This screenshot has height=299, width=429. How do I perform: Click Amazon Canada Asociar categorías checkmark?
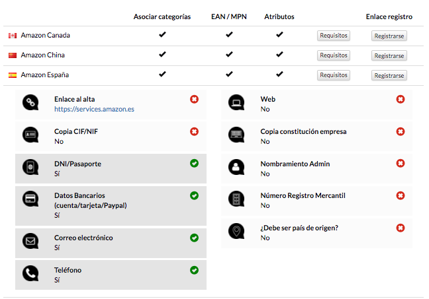click(x=162, y=34)
